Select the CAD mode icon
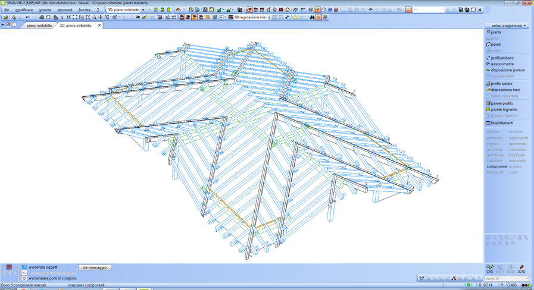 [x=490, y=269]
